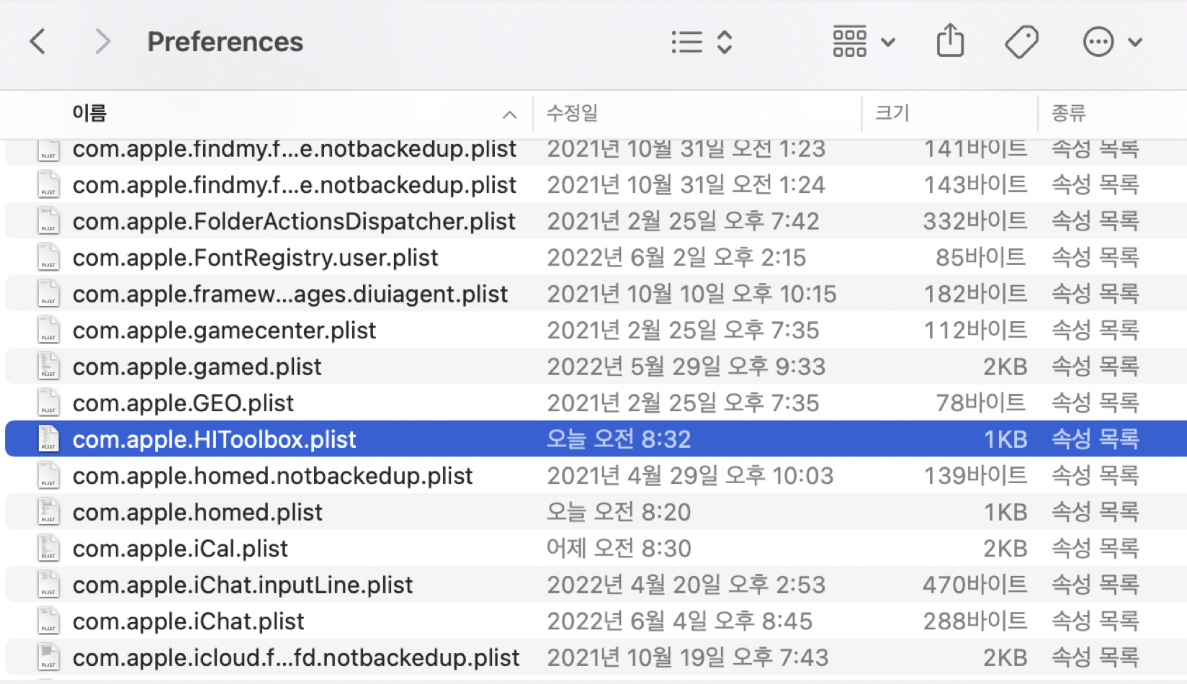Click size 332바이트
This screenshot has width=1187, height=684.
pos(975,221)
